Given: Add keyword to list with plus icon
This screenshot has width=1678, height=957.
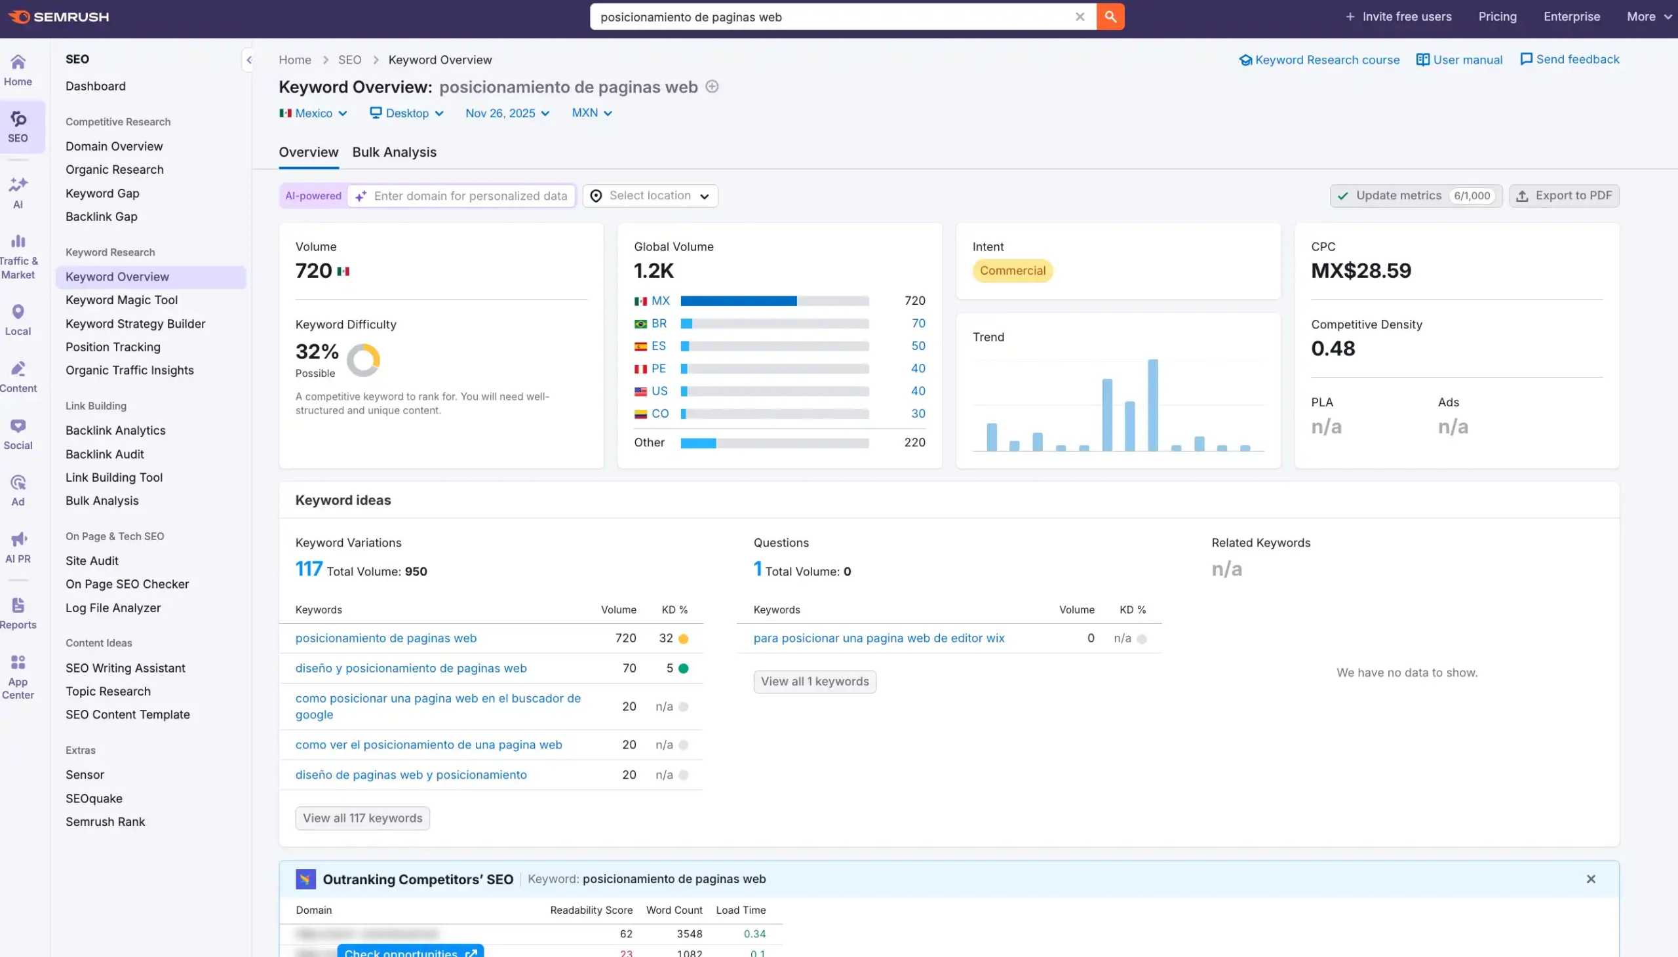Looking at the screenshot, I should [x=712, y=87].
